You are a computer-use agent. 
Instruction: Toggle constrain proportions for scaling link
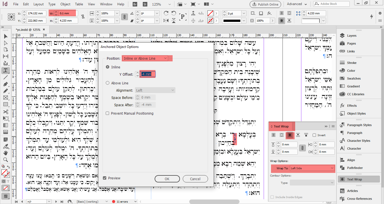click(125, 17)
